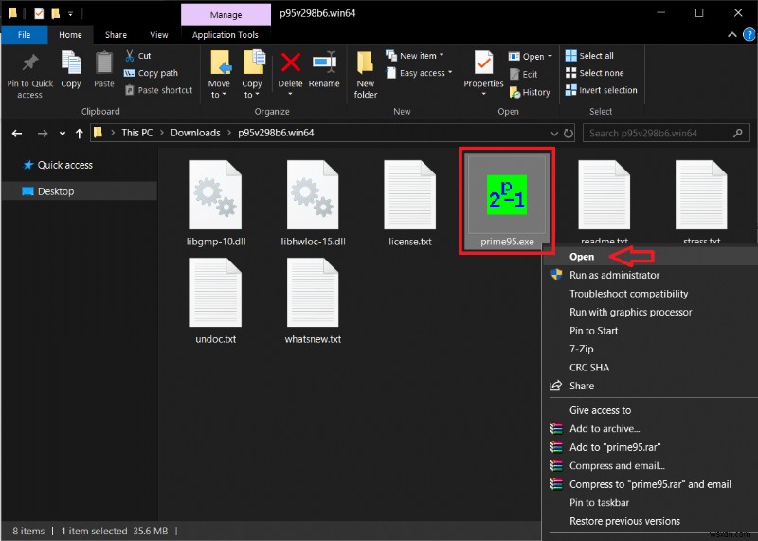The width and height of the screenshot is (758, 541).
Task: Click the Properties checkmark icon
Action: (x=483, y=63)
